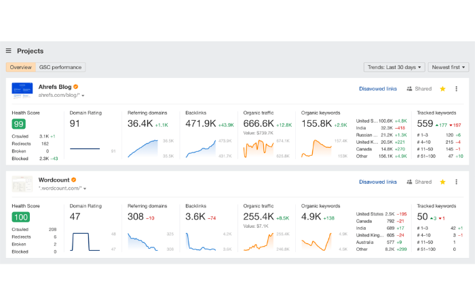Viewport: 475px width, 305px height.
Task: Open the Trends: Last 30 days dropdown
Action: point(394,67)
